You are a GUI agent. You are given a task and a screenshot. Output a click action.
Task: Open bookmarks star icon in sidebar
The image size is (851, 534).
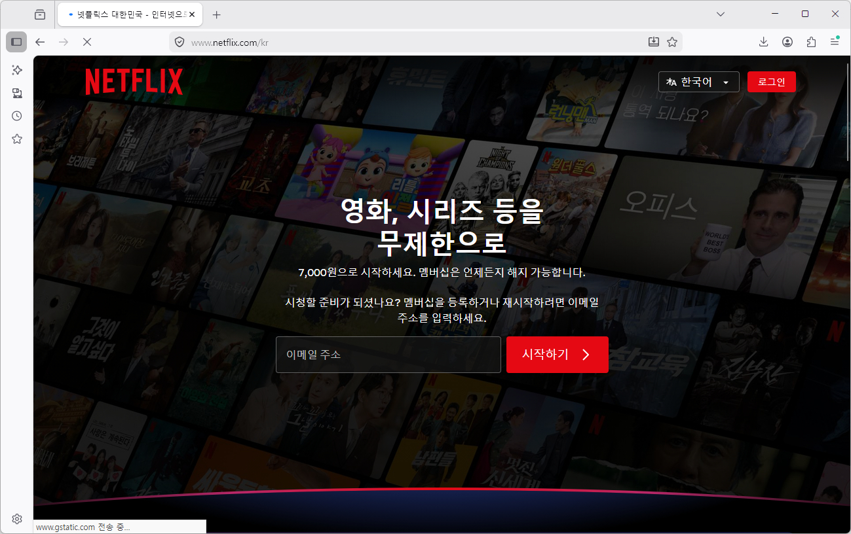17,139
